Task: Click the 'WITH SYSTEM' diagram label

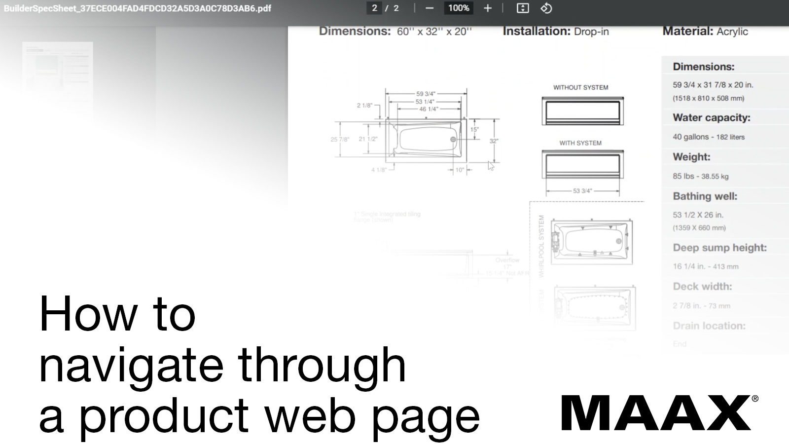Action: 580,143
